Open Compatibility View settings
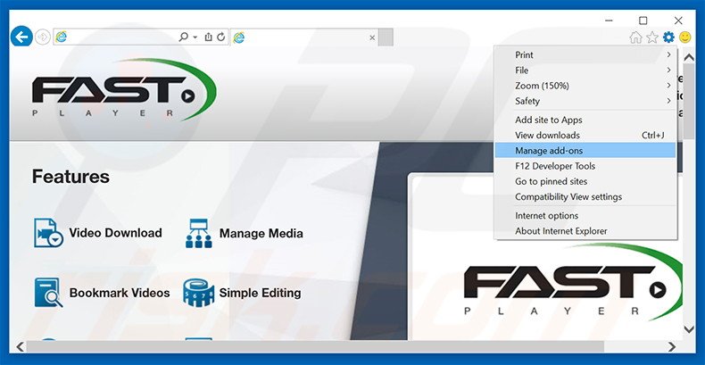705x365 pixels. click(x=585, y=197)
